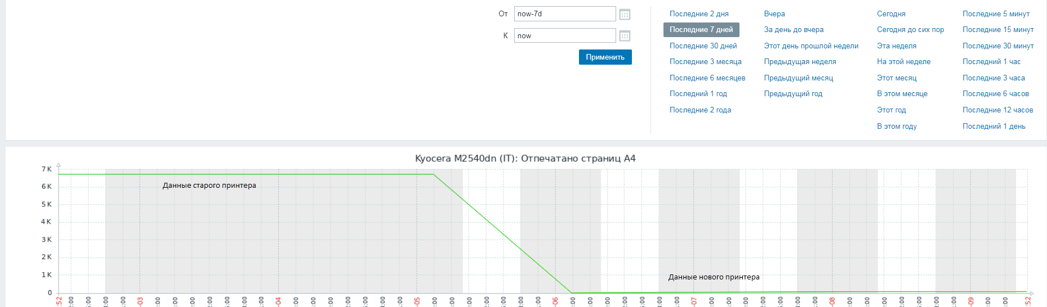The image size is (1047, 307).
Task: Click the 1 K axis label
Action: (47, 275)
